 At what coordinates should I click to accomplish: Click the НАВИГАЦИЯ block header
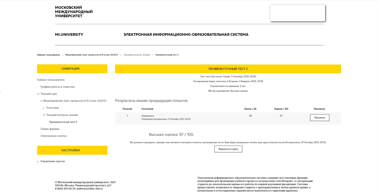tap(72, 69)
